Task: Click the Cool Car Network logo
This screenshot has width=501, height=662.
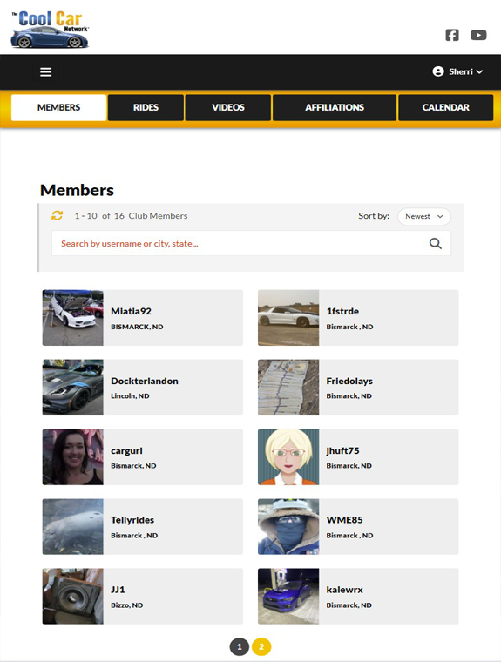Action: [x=50, y=30]
